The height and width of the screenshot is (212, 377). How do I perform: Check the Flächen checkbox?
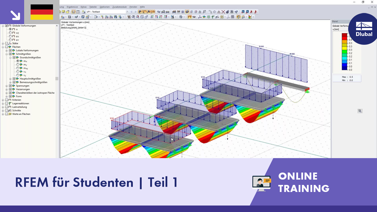point(7,47)
